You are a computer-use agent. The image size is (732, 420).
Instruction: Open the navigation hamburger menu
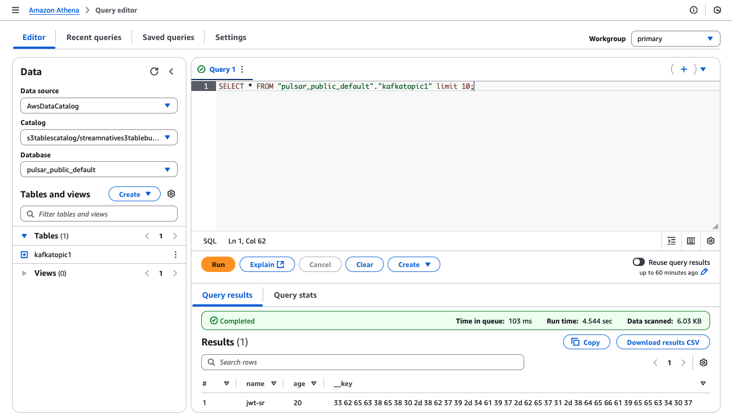(15, 9)
